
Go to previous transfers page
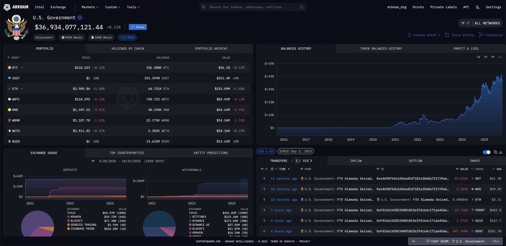291,161
